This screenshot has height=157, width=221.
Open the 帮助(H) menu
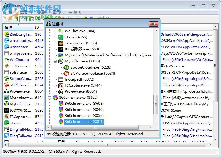[75, 12]
